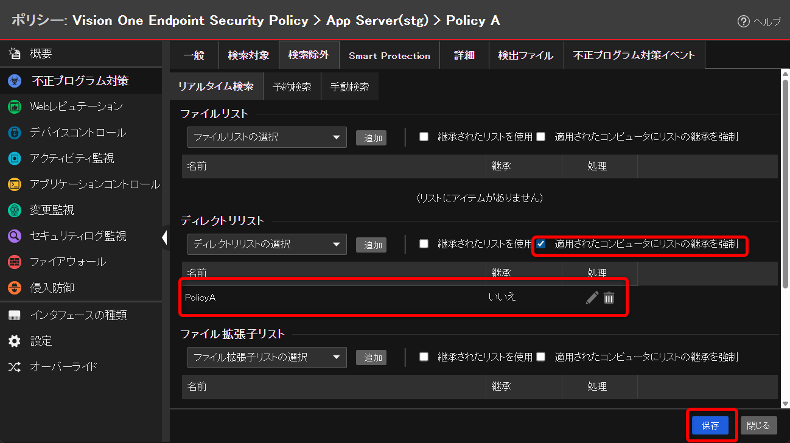The height and width of the screenshot is (443, 790).
Task: Click the 閉じる button
Action: [759, 425]
